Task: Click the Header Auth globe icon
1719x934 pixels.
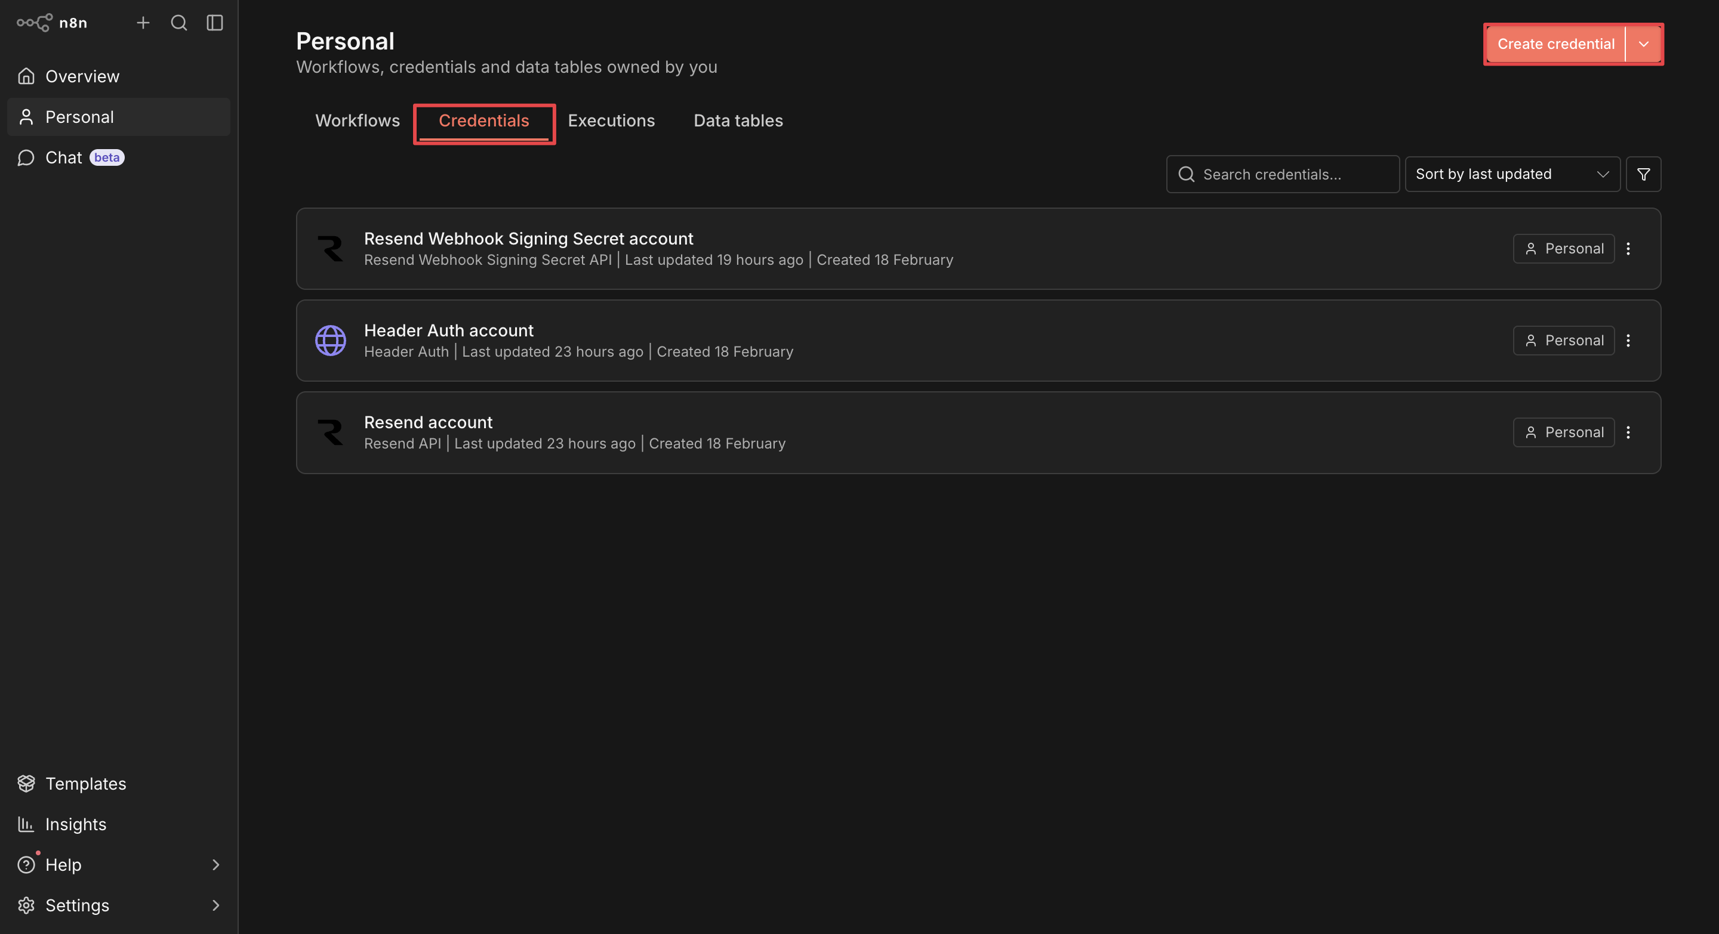Action: (x=330, y=341)
